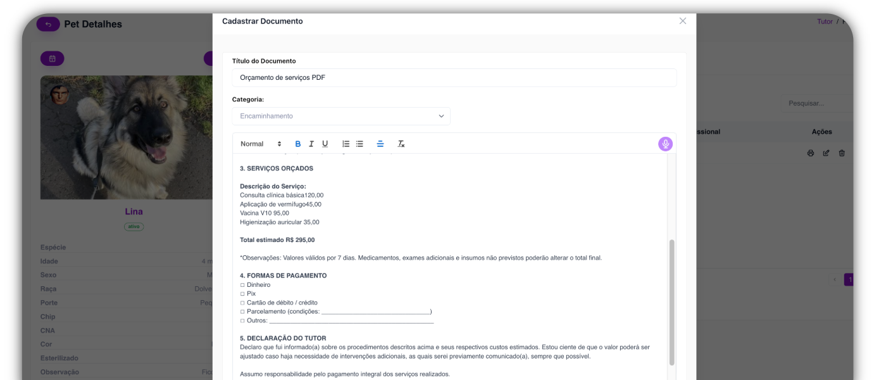The width and height of the screenshot is (886, 380).
Task: Click the text alignment icon
Action: coord(380,144)
